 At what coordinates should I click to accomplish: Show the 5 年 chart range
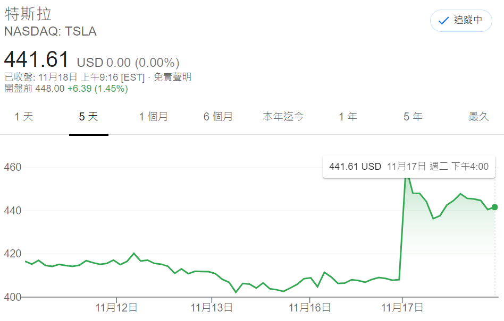coord(413,116)
